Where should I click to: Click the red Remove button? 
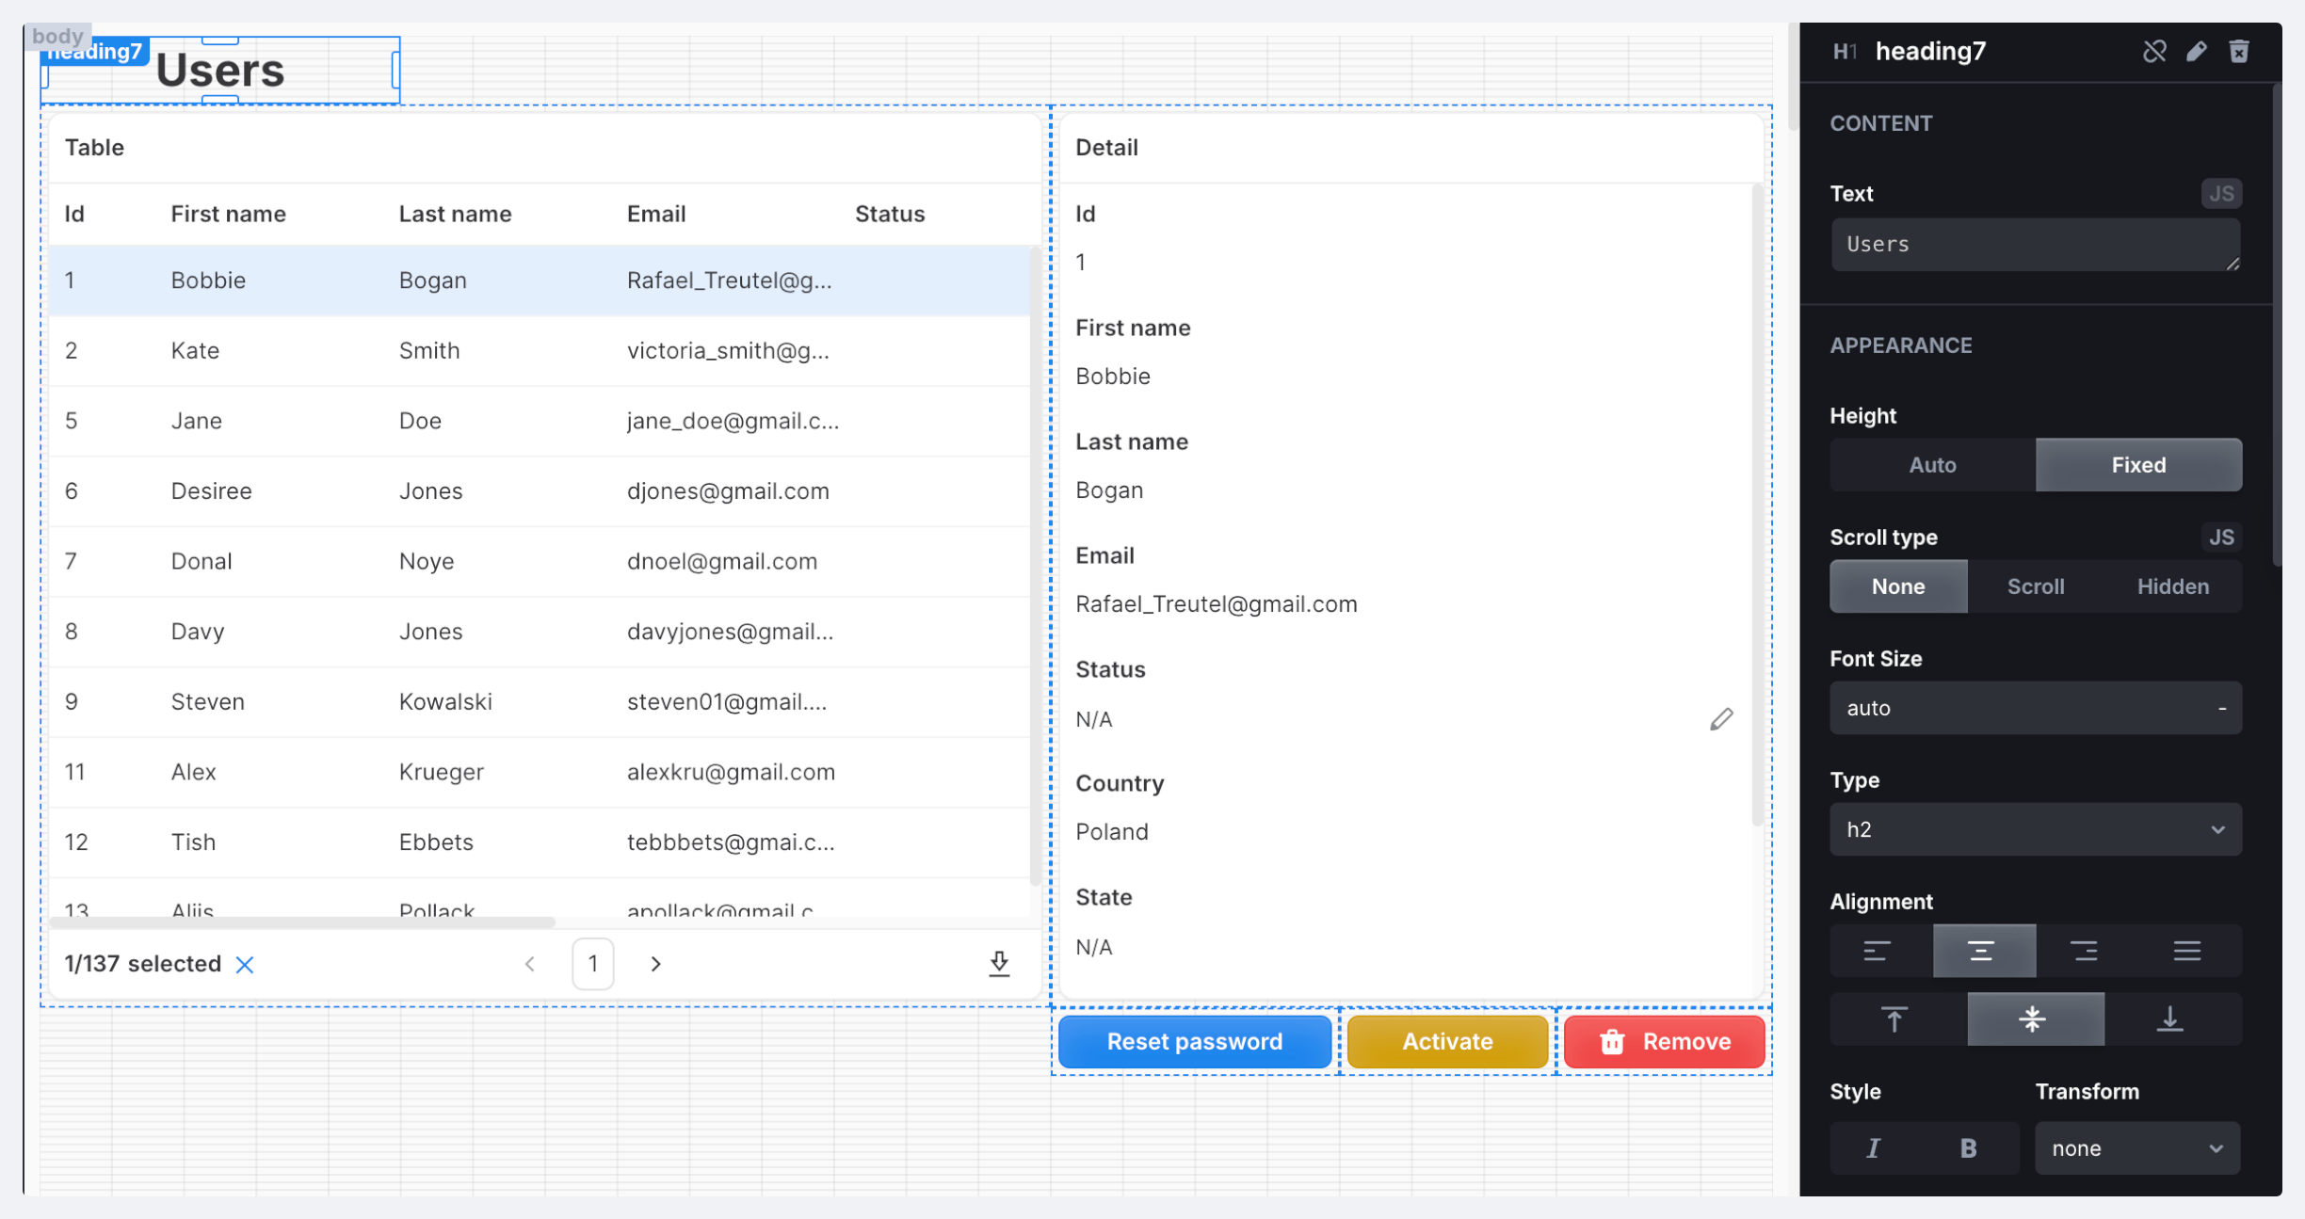(1664, 1041)
